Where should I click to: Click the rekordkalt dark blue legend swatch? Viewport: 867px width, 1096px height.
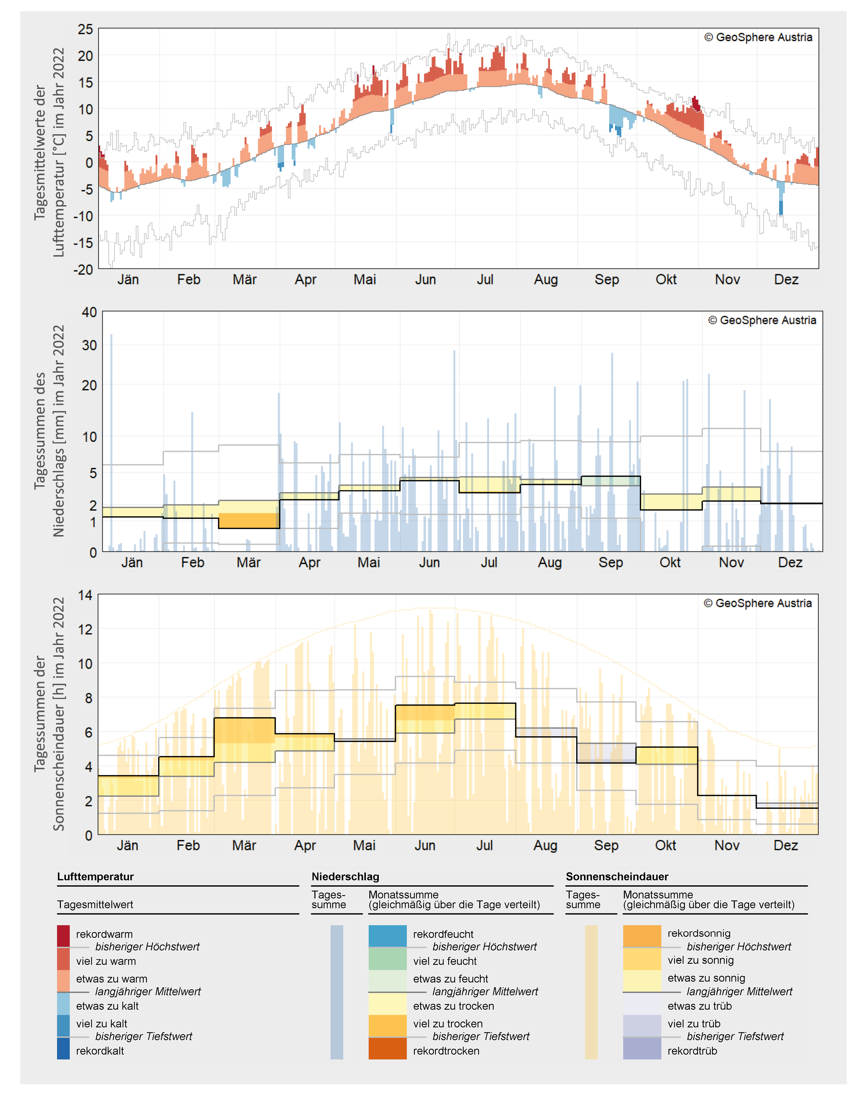[x=63, y=1048]
